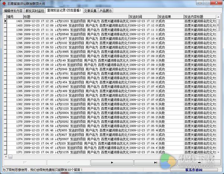Open the 文章采集 tab
Viewport: 224px width, 174px height.
pos(90,11)
